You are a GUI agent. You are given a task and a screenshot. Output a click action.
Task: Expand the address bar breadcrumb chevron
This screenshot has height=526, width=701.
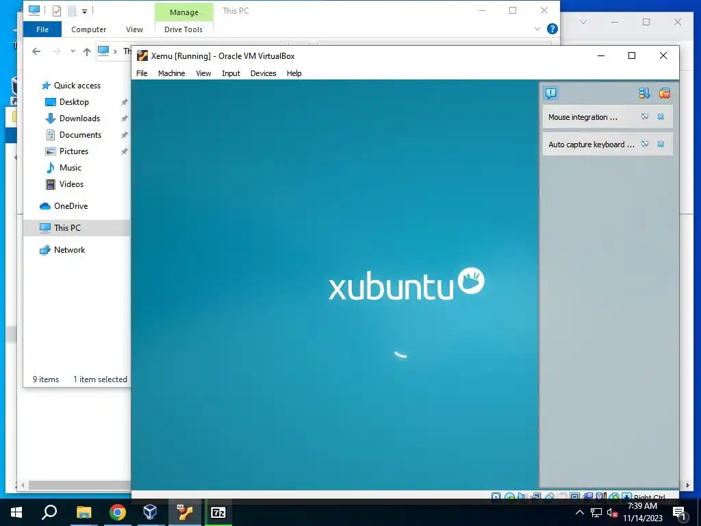[x=115, y=51]
